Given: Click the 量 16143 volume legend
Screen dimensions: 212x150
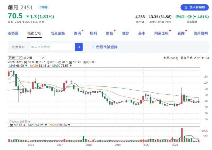Looking at the screenshot, I should (x=18, y=125).
